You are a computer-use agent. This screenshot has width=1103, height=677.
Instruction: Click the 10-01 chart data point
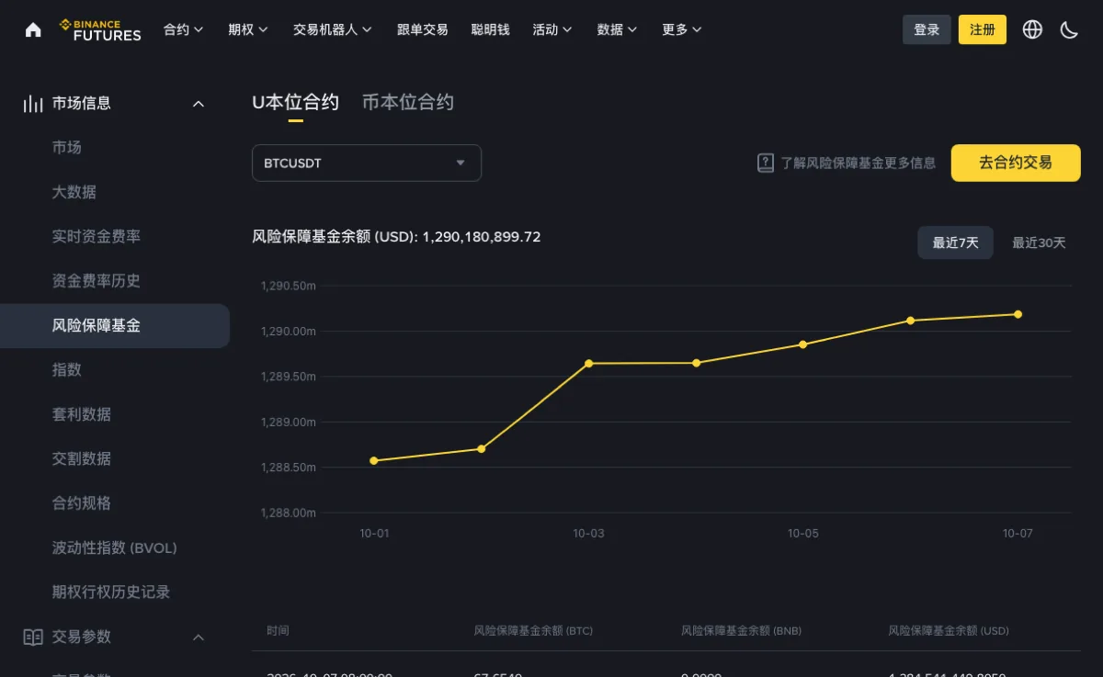pyautogui.click(x=374, y=461)
